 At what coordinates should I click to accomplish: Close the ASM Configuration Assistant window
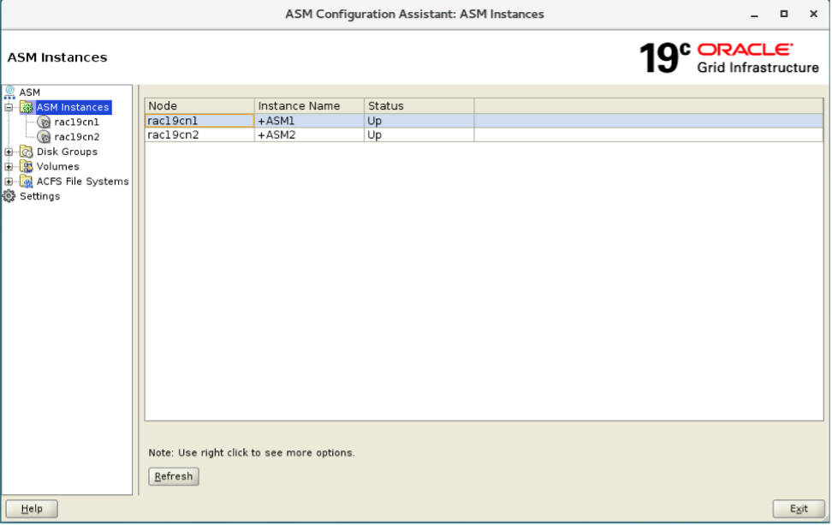(813, 15)
